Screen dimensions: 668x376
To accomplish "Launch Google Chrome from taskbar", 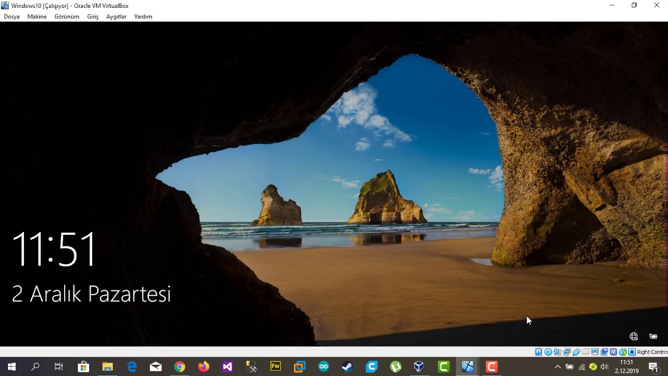I will [180, 367].
